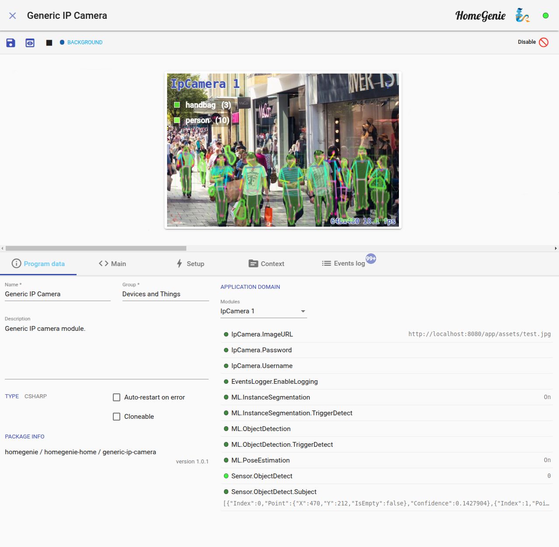Viewport: 559px width, 547px height.
Task: Open the Setup tab
Action: point(190,263)
